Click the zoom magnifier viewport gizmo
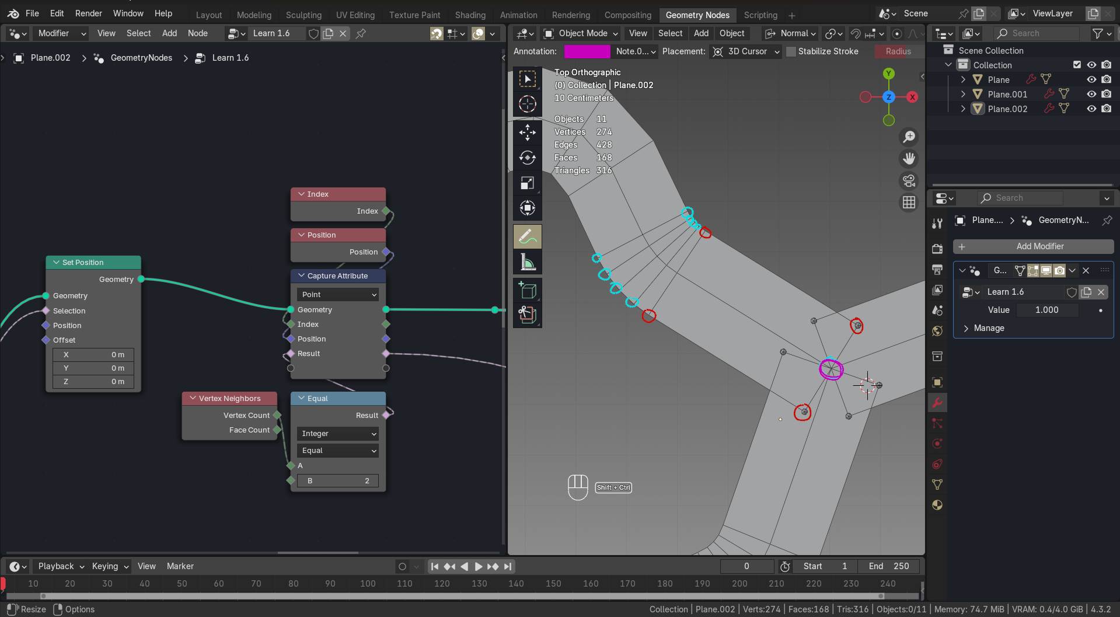 click(909, 137)
